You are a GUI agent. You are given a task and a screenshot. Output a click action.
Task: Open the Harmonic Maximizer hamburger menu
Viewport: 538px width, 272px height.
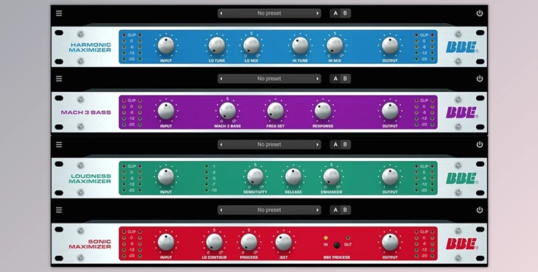coord(59,13)
